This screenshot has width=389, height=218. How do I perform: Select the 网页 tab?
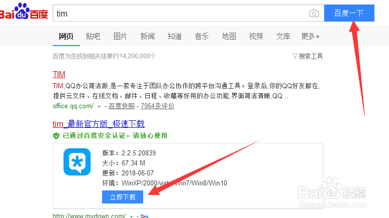point(66,37)
